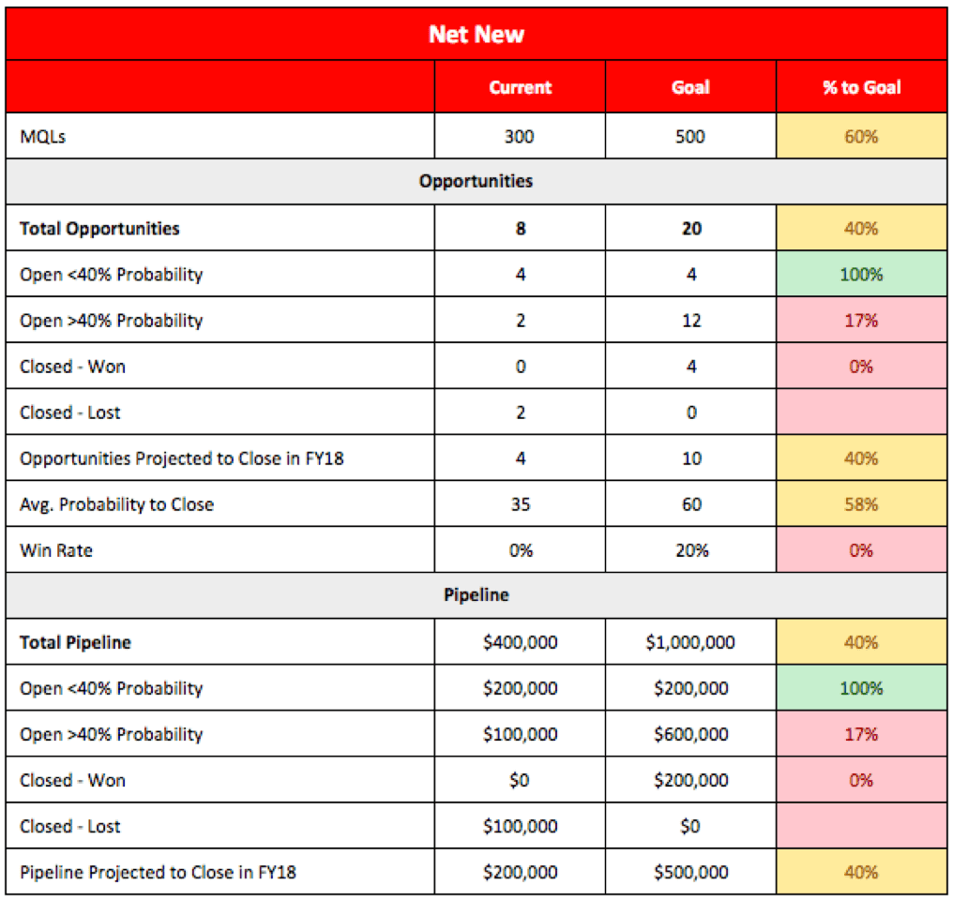Select the Opportunities section header row
The height and width of the screenshot is (900, 953).
click(x=476, y=181)
